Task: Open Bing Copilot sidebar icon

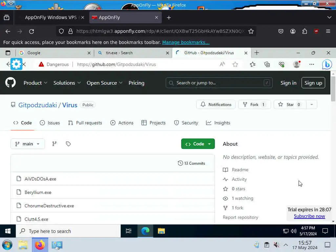Action: tap(327, 64)
